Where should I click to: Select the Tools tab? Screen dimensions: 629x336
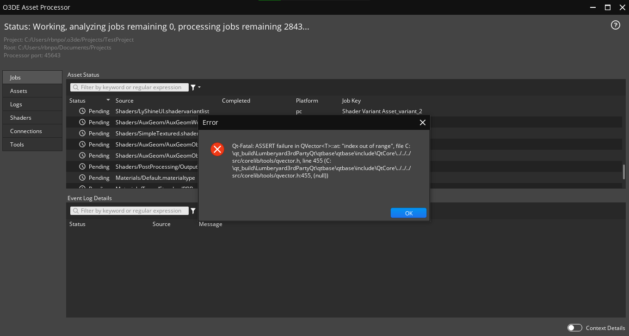coord(32,144)
